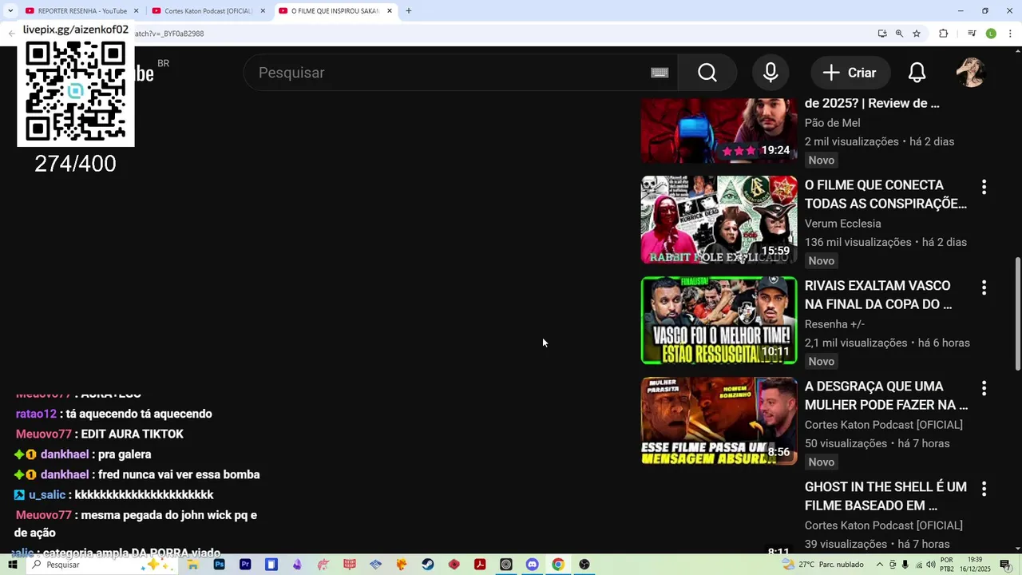Open the on-screen keyboard icon in the search box
Screen dimensions: 1022x575
tap(660, 73)
